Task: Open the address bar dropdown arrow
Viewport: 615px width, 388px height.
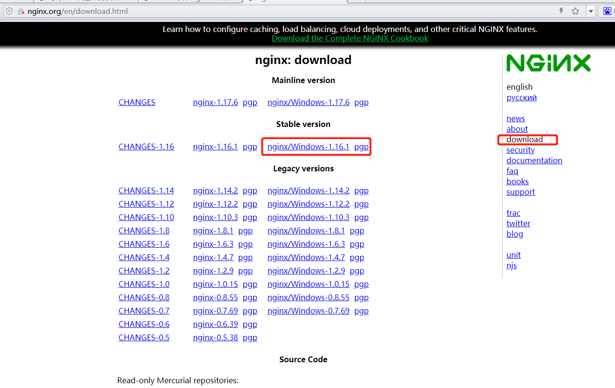Action: 591,11
